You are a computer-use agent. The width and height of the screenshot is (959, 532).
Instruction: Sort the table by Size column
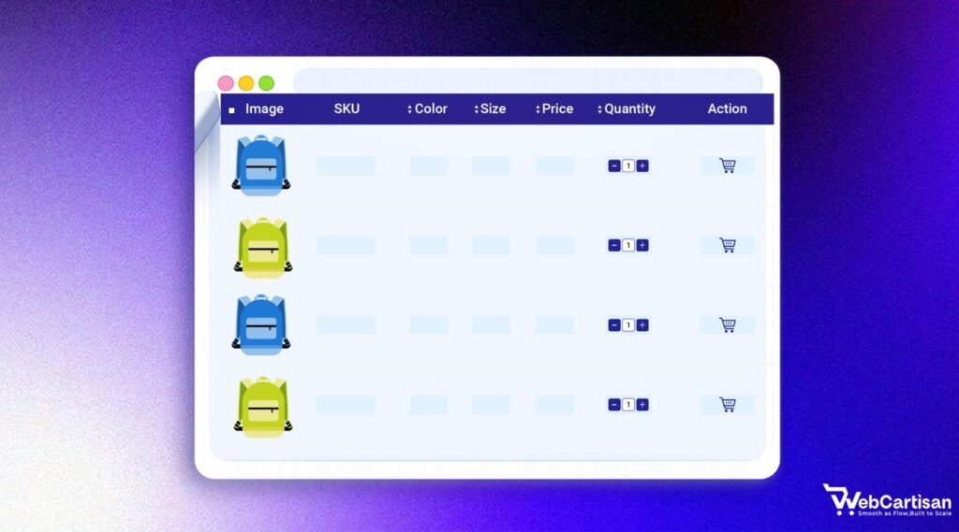pyautogui.click(x=490, y=109)
